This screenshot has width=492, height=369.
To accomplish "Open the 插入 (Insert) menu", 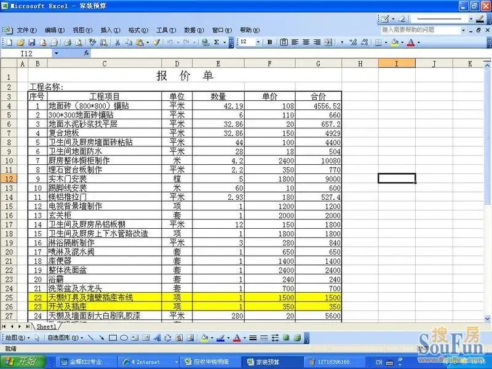I will (111, 30).
